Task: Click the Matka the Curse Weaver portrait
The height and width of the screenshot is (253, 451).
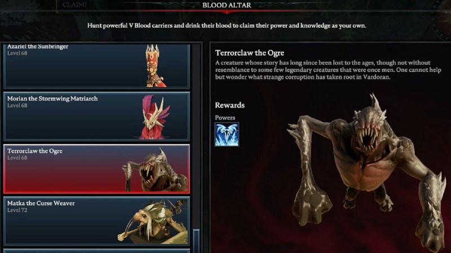Action: pos(153,221)
